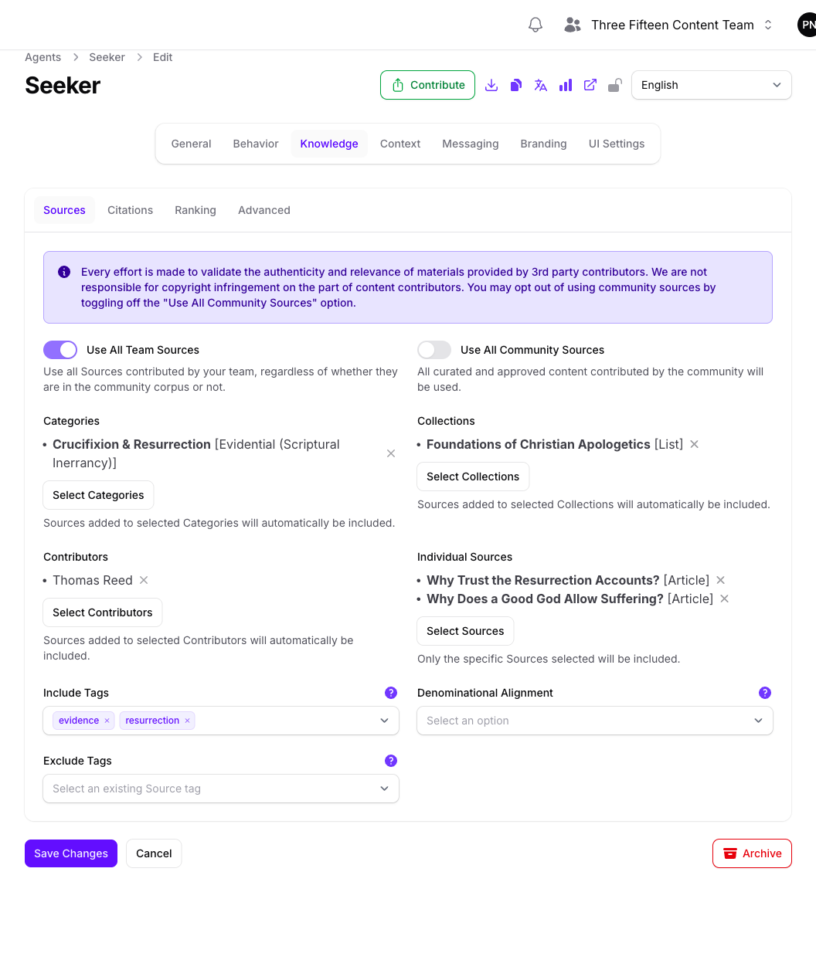This screenshot has height=960, width=816.
Task: Click the unlock padlock icon
Action: [x=615, y=85]
